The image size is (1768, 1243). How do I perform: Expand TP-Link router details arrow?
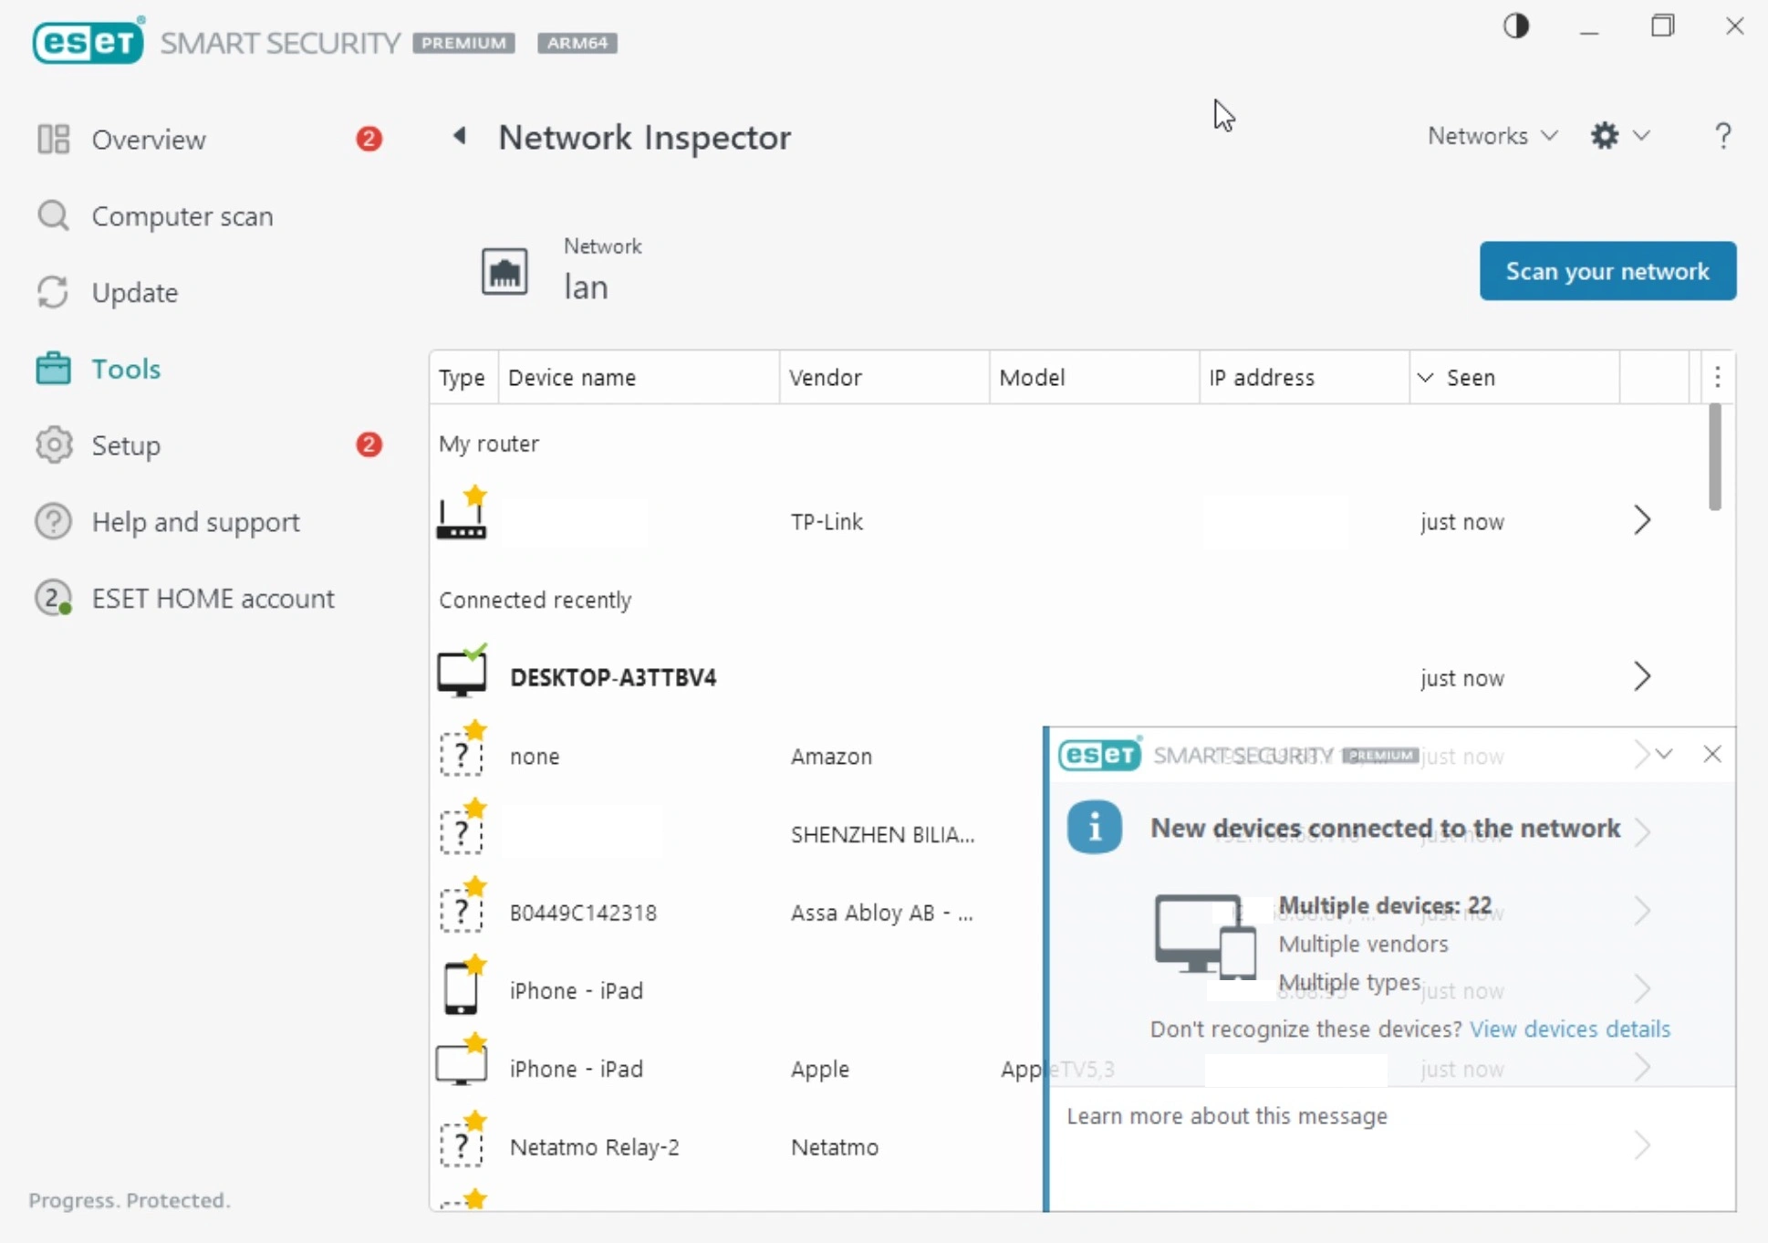coord(1642,520)
